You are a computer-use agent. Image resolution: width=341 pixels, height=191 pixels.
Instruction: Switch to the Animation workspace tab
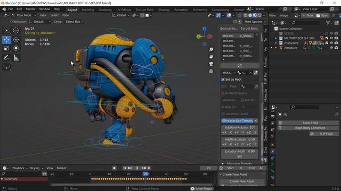(x=181, y=10)
